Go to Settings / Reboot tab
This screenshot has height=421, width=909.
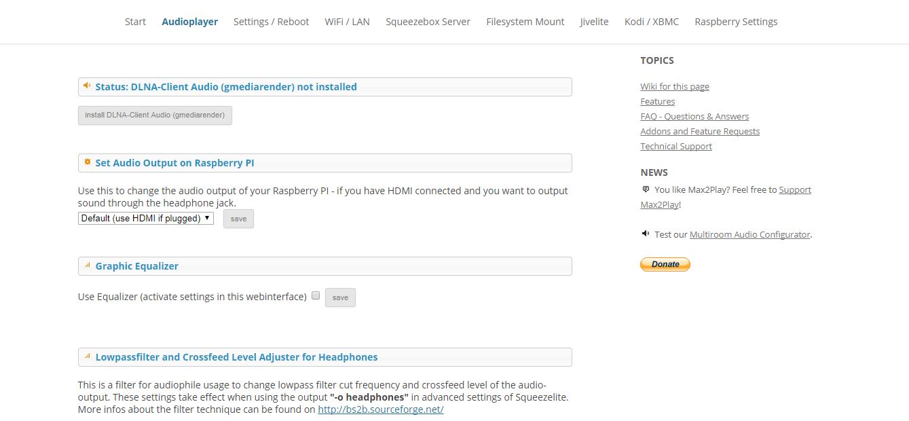[271, 22]
